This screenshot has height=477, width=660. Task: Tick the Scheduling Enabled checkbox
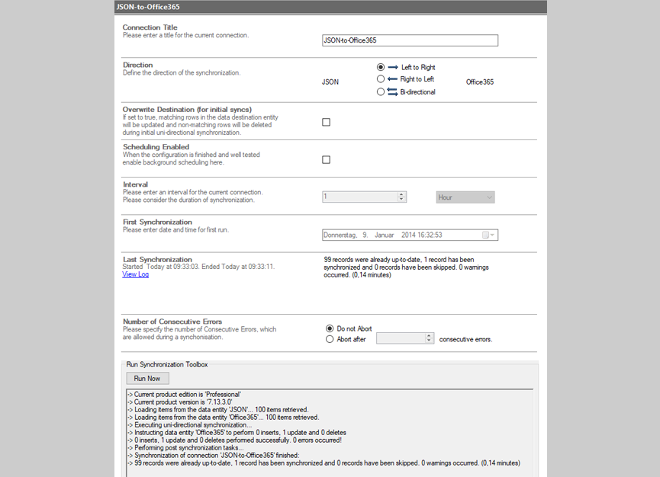326,160
